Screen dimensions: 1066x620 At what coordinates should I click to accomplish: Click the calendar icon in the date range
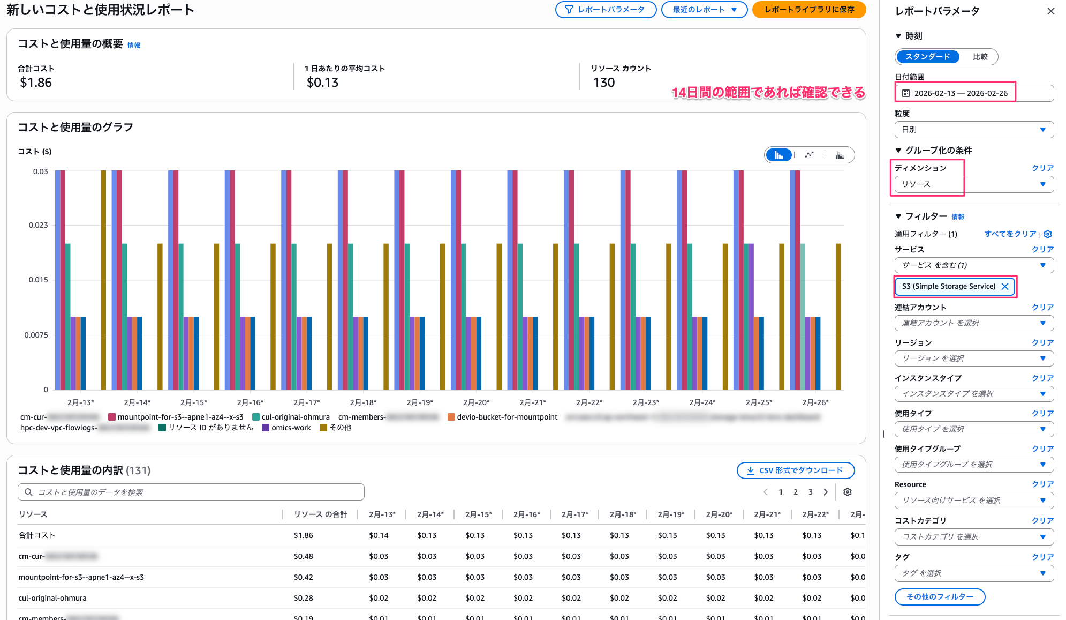tap(905, 92)
